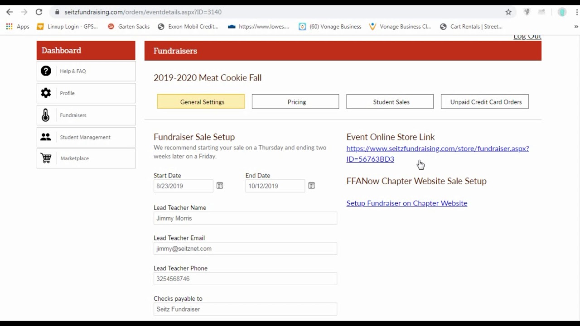Open Unpaid Credit Card Orders tab
This screenshot has height=326, width=580.
(485, 102)
